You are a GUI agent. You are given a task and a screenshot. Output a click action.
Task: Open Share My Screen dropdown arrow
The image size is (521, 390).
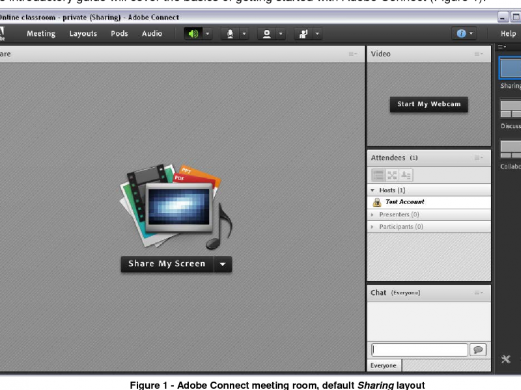223,264
